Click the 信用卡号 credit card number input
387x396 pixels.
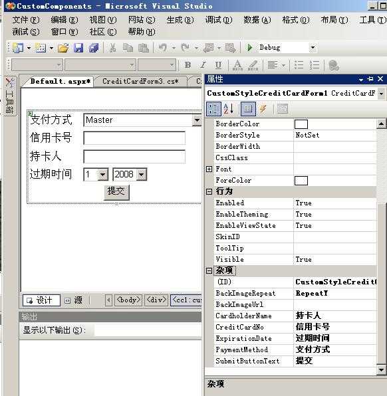pyautogui.click(x=134, y=138)
